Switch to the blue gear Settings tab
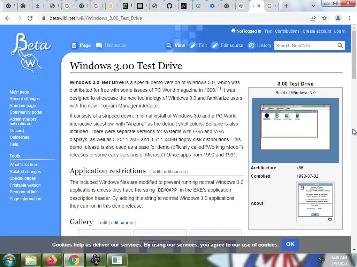Image resolution: width=357 pixels, height=267 pixels. (x=212, y=6)
